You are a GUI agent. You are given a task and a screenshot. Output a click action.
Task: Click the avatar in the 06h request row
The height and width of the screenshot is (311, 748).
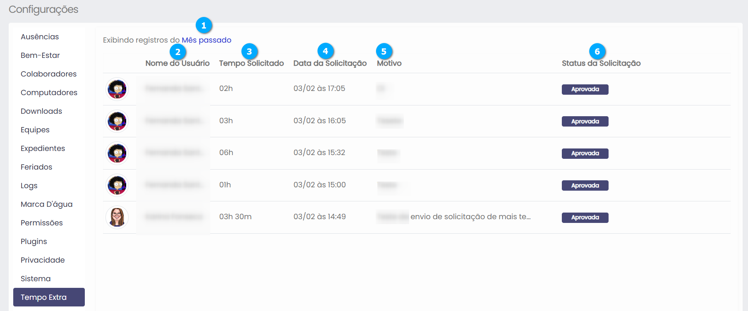coord(117,153)
